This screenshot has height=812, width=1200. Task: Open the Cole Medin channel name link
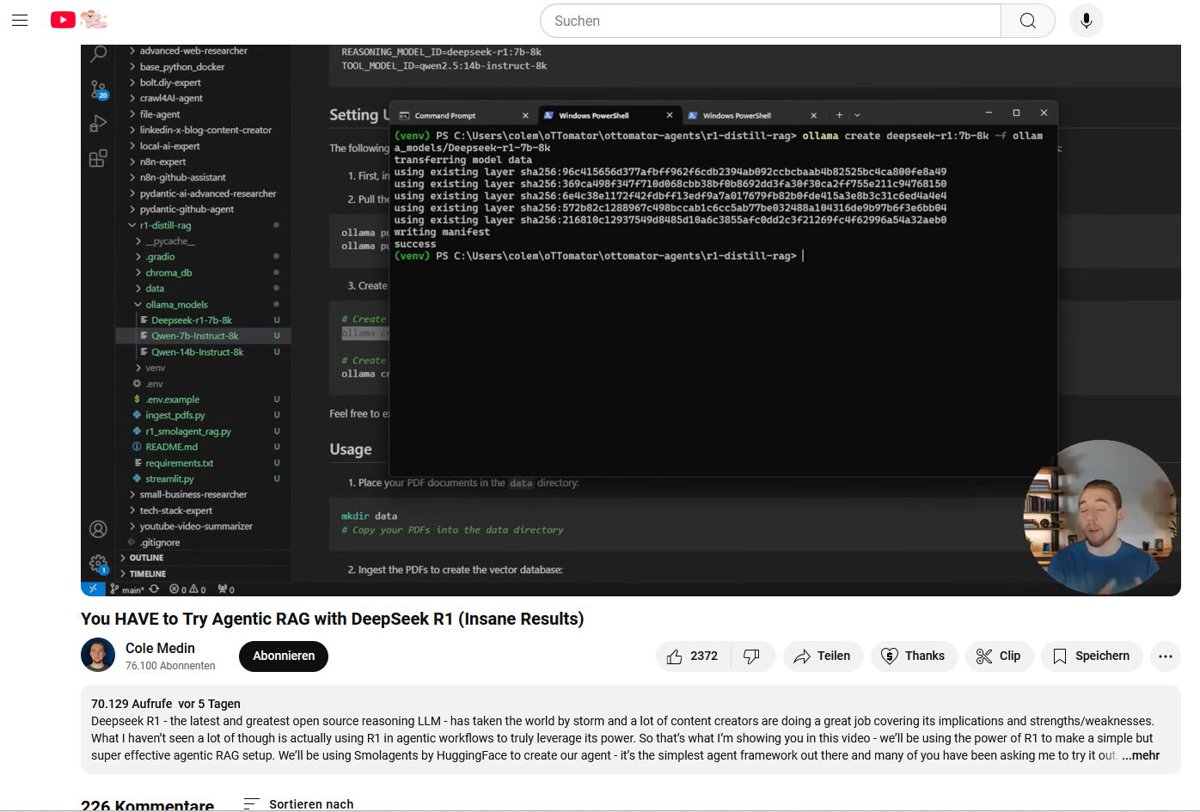[x=160, y=648]
